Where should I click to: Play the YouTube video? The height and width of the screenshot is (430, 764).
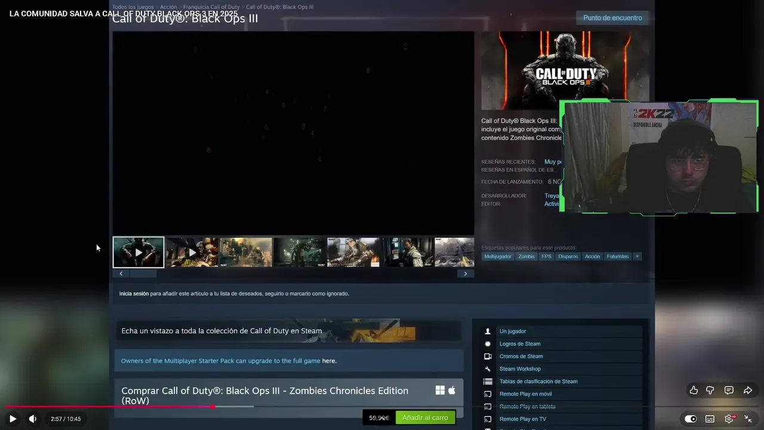coord(13,419)
